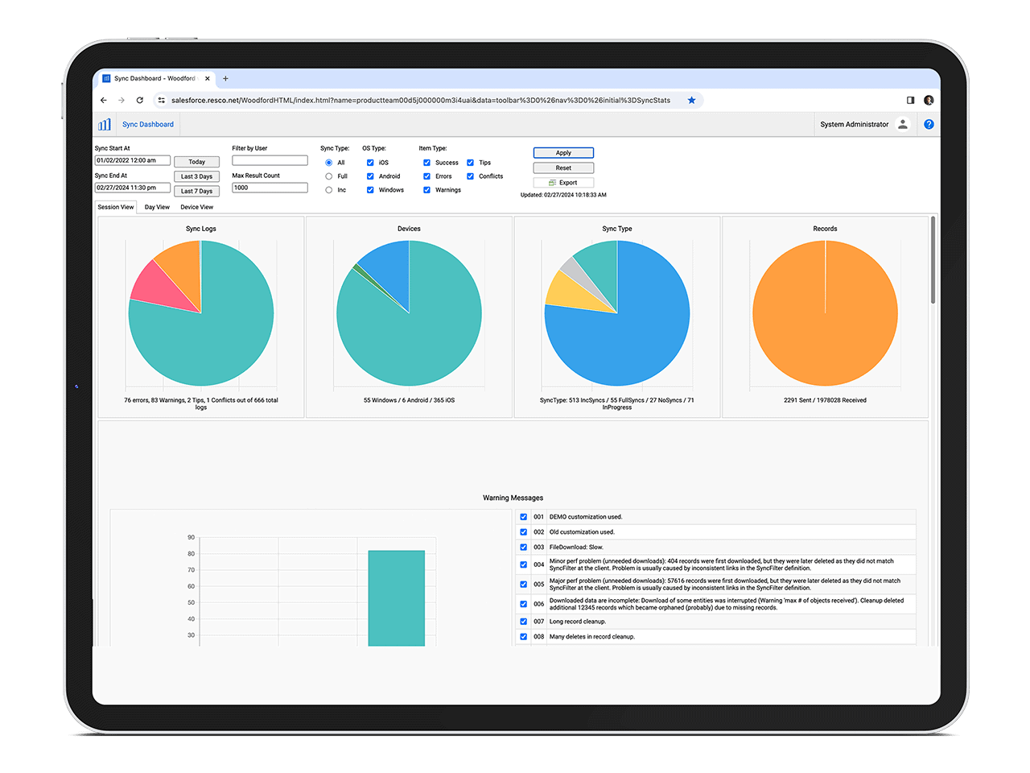Open the browser side panel icon
The height and width of the screenshot is (773, 1030).
(x=910, y=101)
